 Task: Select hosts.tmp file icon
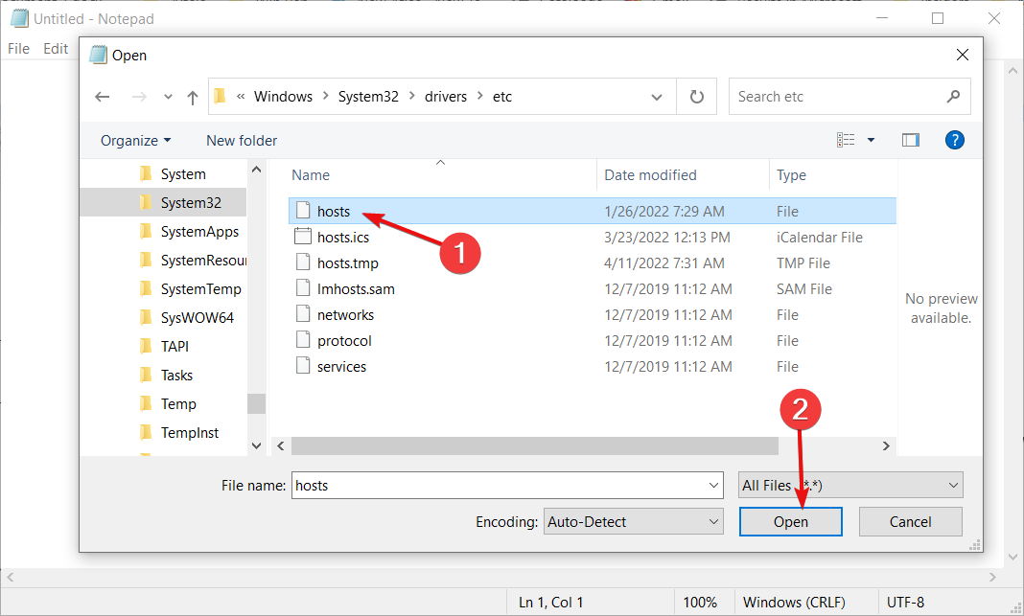pos(303,262)
